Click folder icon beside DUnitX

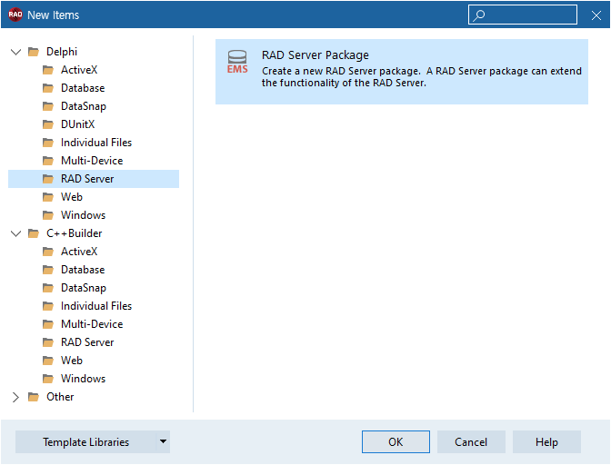pyautogui.click(x=48, y=124)
